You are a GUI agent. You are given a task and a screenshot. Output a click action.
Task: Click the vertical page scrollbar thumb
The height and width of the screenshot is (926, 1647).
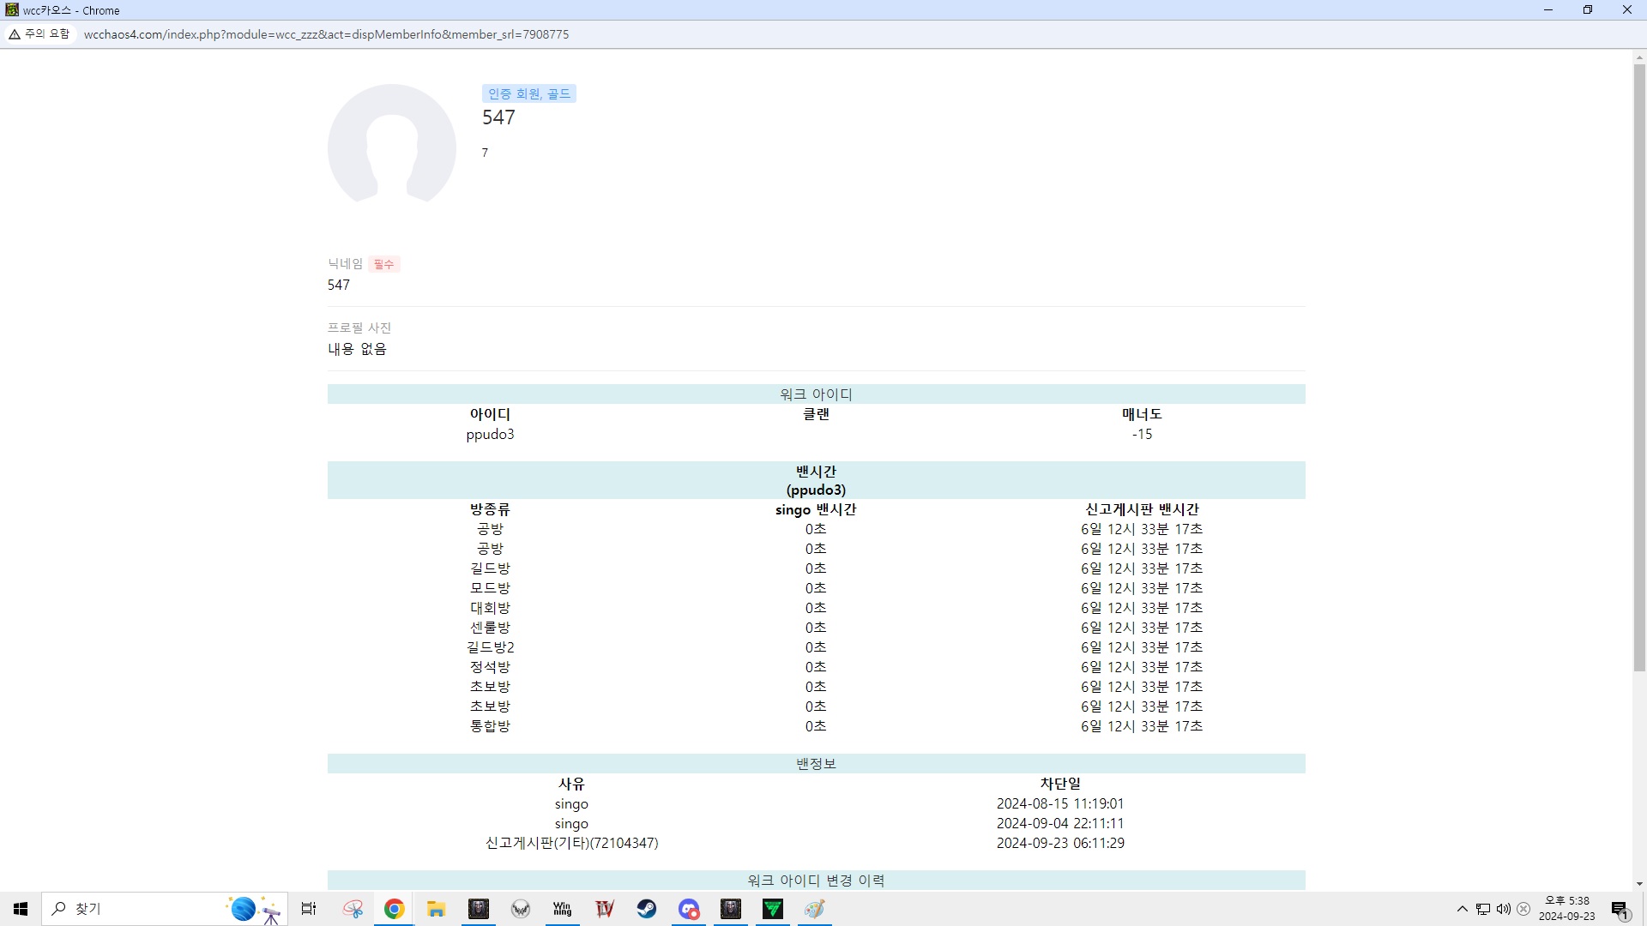tap(1639, 367)
